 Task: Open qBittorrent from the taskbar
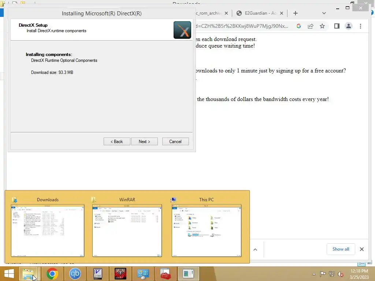pyautogui.click(x=75, y=274)
